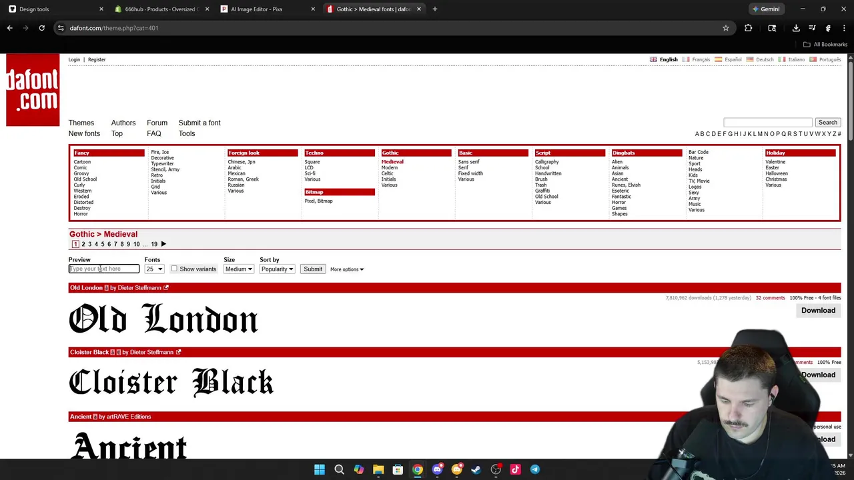Open the Old London font page
This screenshot has width=854, height=480.
[86, 288]
